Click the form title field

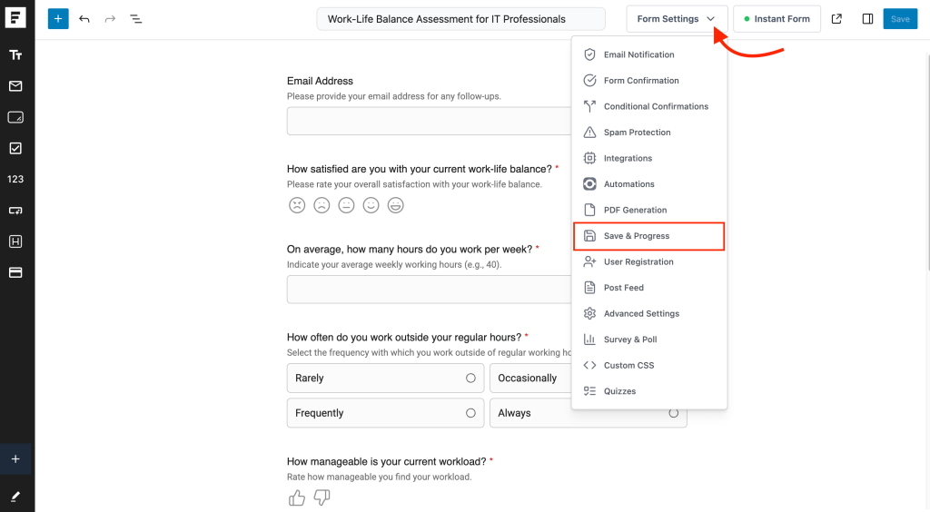(460, 19)
